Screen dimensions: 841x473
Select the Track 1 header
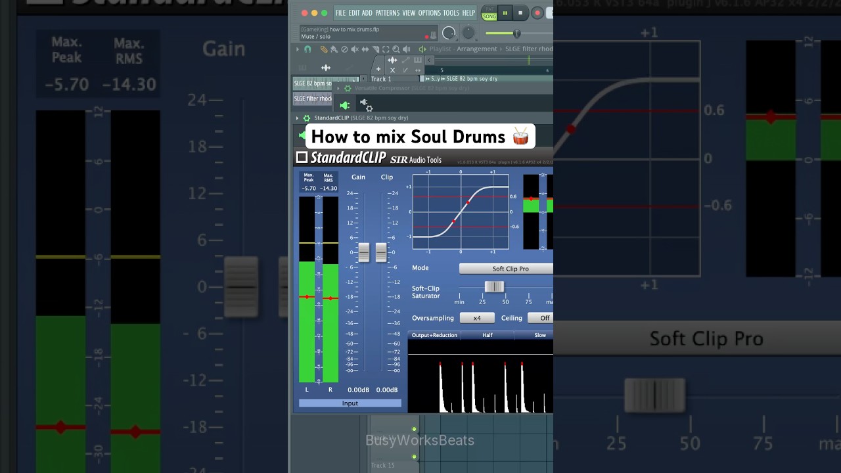point(395,79)
